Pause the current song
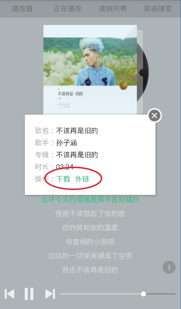 (x=29, y=294)
